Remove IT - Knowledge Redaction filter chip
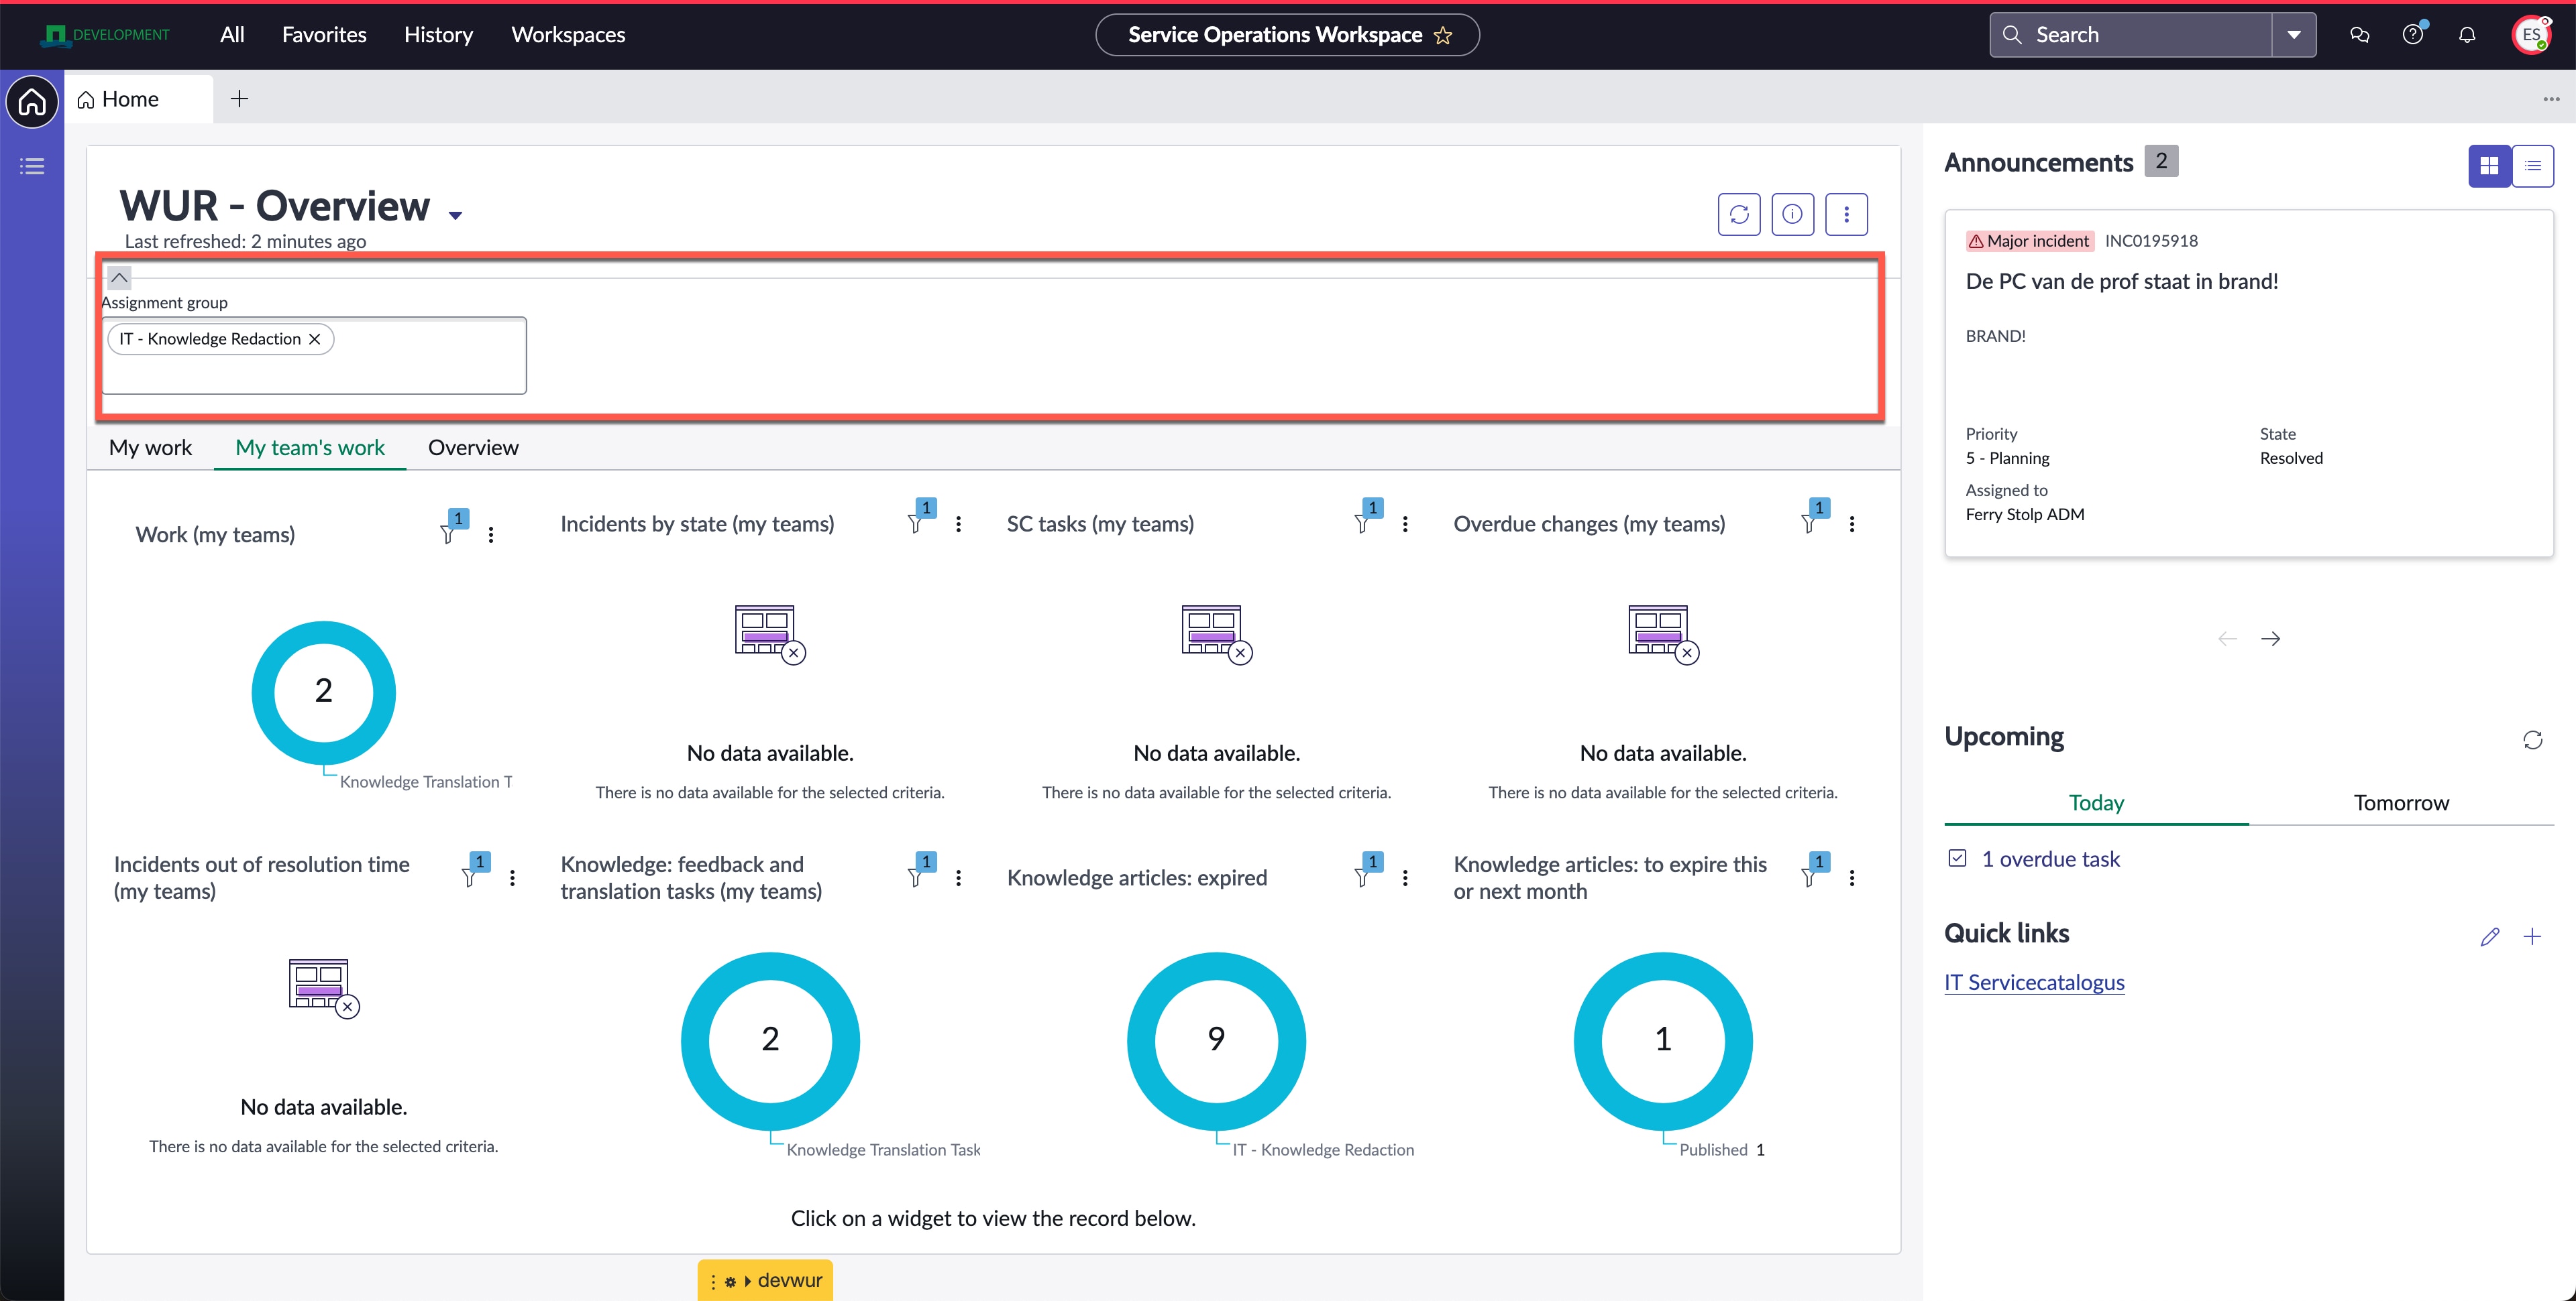Screen dimensions: 2576x1301 pos(315,338)
